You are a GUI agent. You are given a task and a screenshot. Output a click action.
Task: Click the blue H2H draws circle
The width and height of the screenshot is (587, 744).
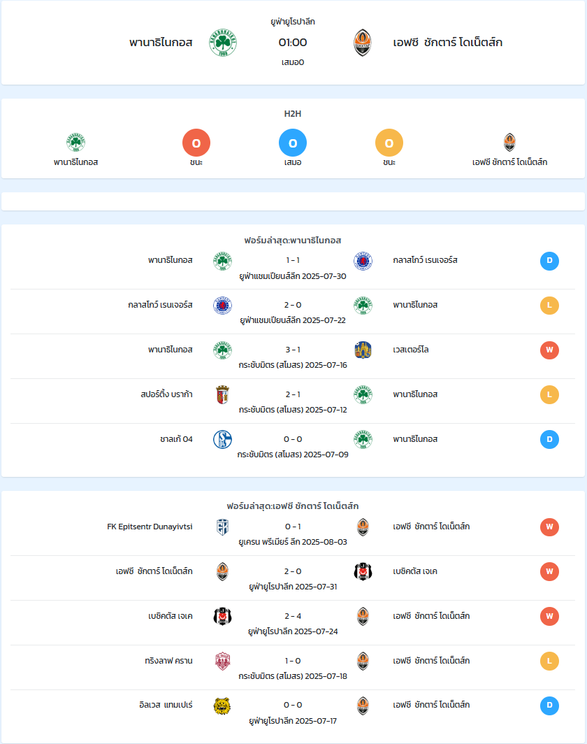(293, 143)
